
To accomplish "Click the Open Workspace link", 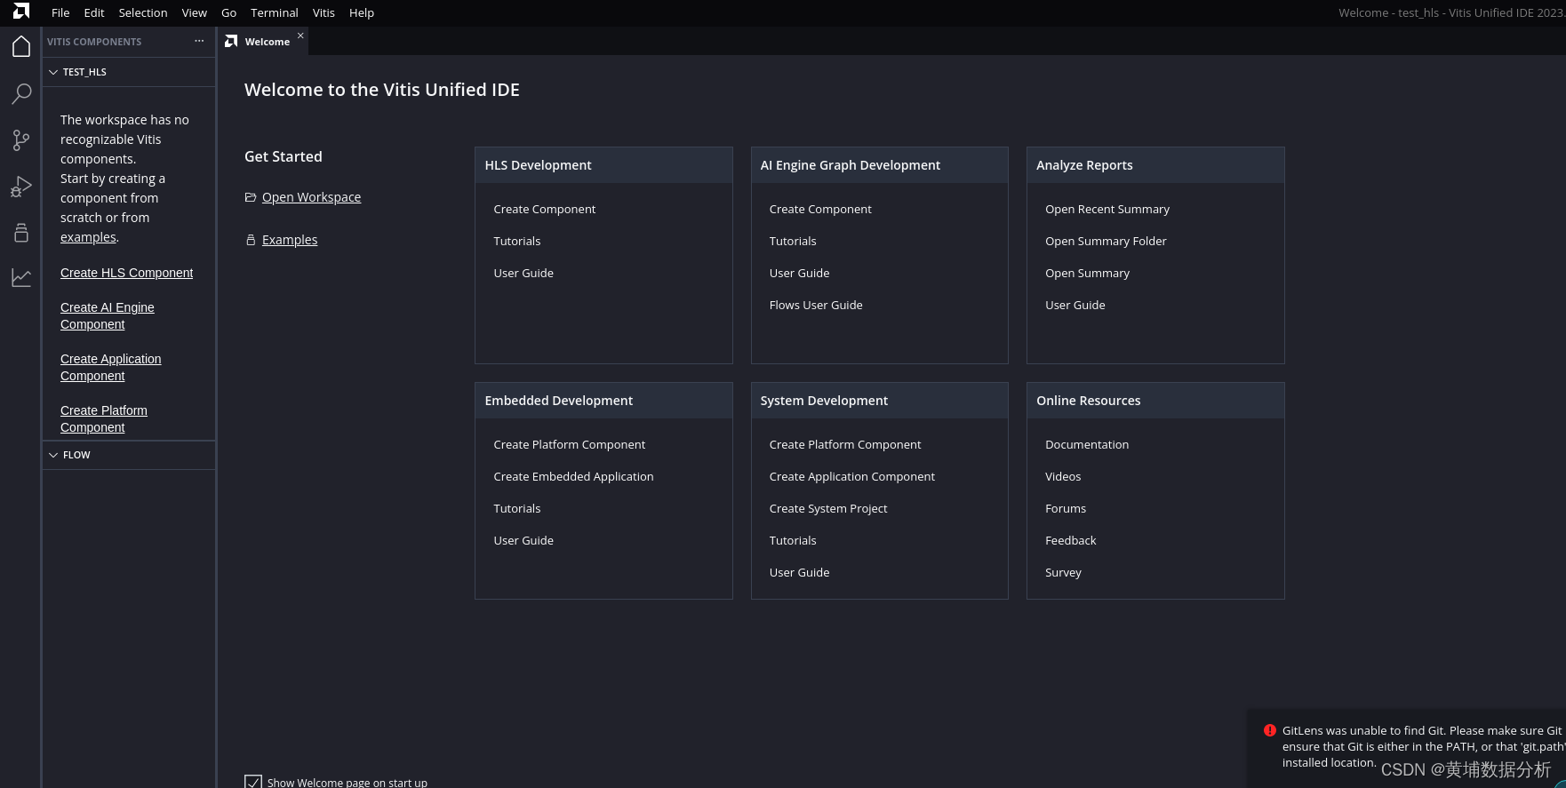I will point(311,197).
